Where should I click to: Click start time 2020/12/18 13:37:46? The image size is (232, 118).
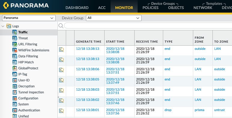point(115,101)
